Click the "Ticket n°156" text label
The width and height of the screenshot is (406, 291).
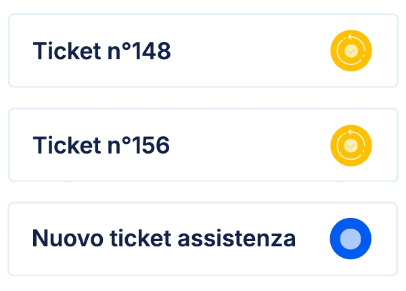point(101,145)
